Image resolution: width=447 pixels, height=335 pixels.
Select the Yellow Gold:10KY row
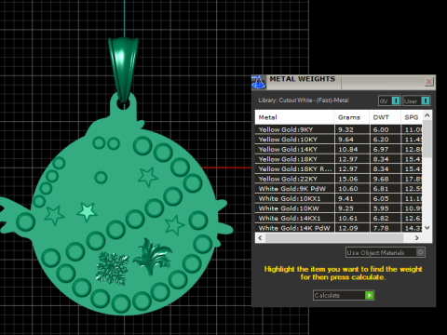tap(339, 140)
